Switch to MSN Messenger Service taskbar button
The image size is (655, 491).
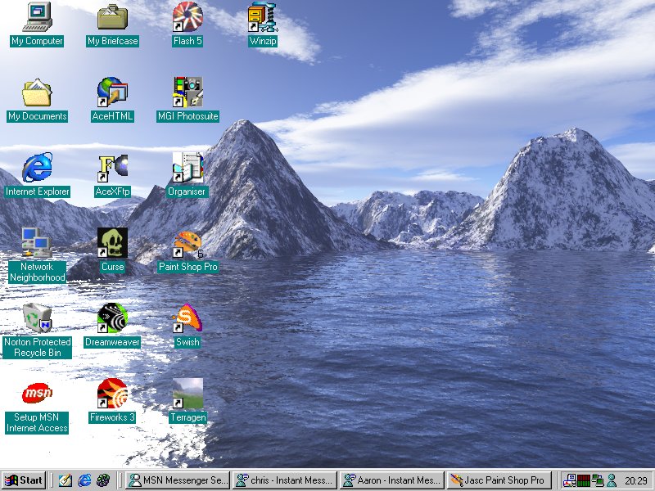[177, 480]
